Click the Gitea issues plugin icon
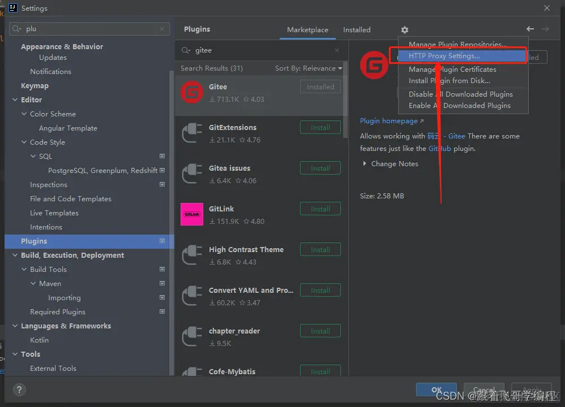Image resolution: width=565 pixels, height=407 pixels. coord(192,174)
